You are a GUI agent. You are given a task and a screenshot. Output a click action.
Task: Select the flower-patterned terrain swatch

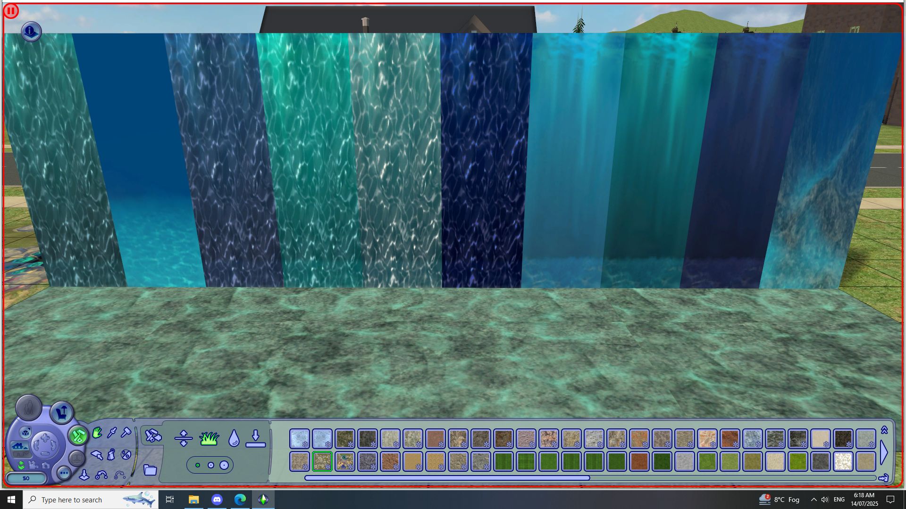[x=345, y=461]
